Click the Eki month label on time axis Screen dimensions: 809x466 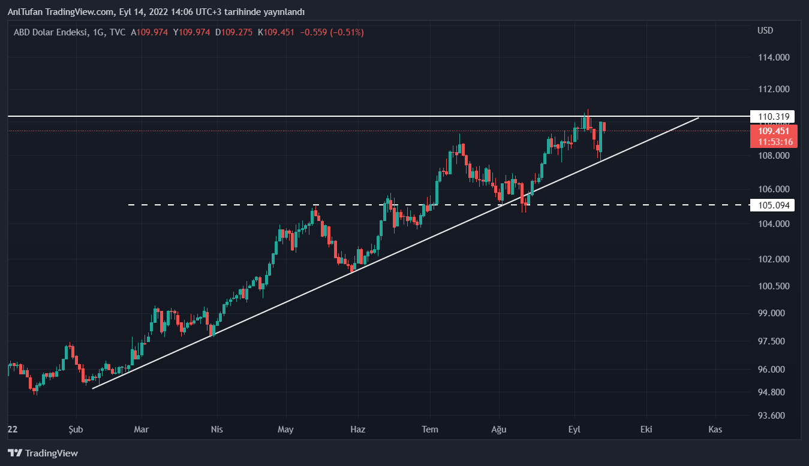coord(646,429)
